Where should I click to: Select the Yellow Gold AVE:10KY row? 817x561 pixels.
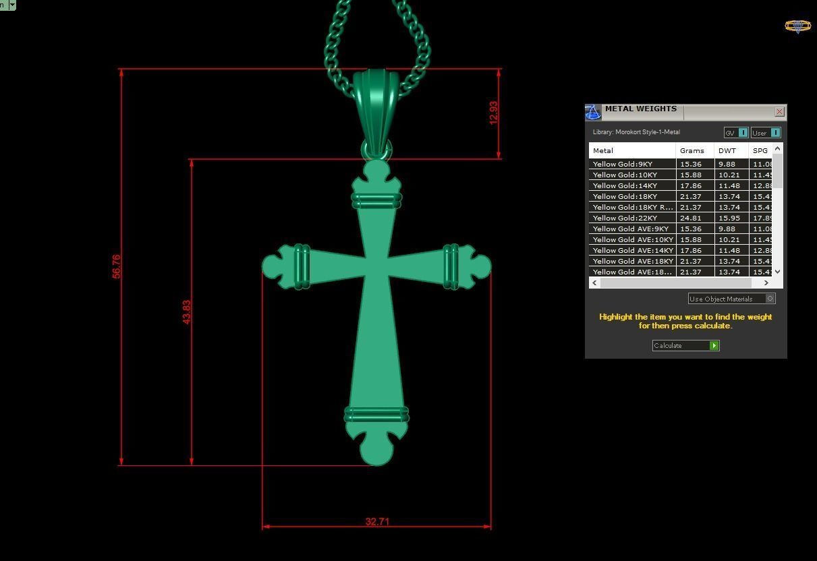coord(681,240)
